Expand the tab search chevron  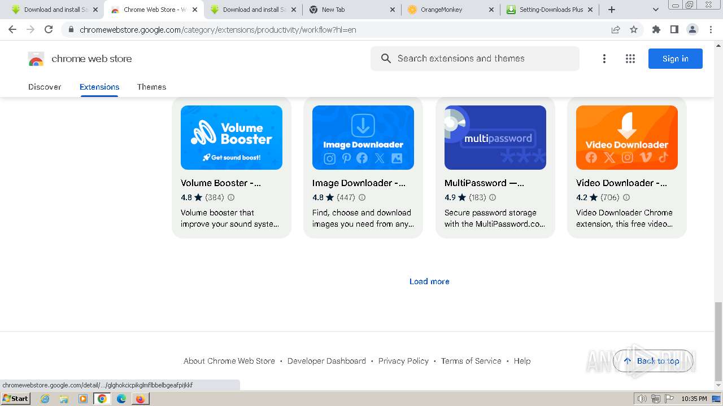click(656, 10)
